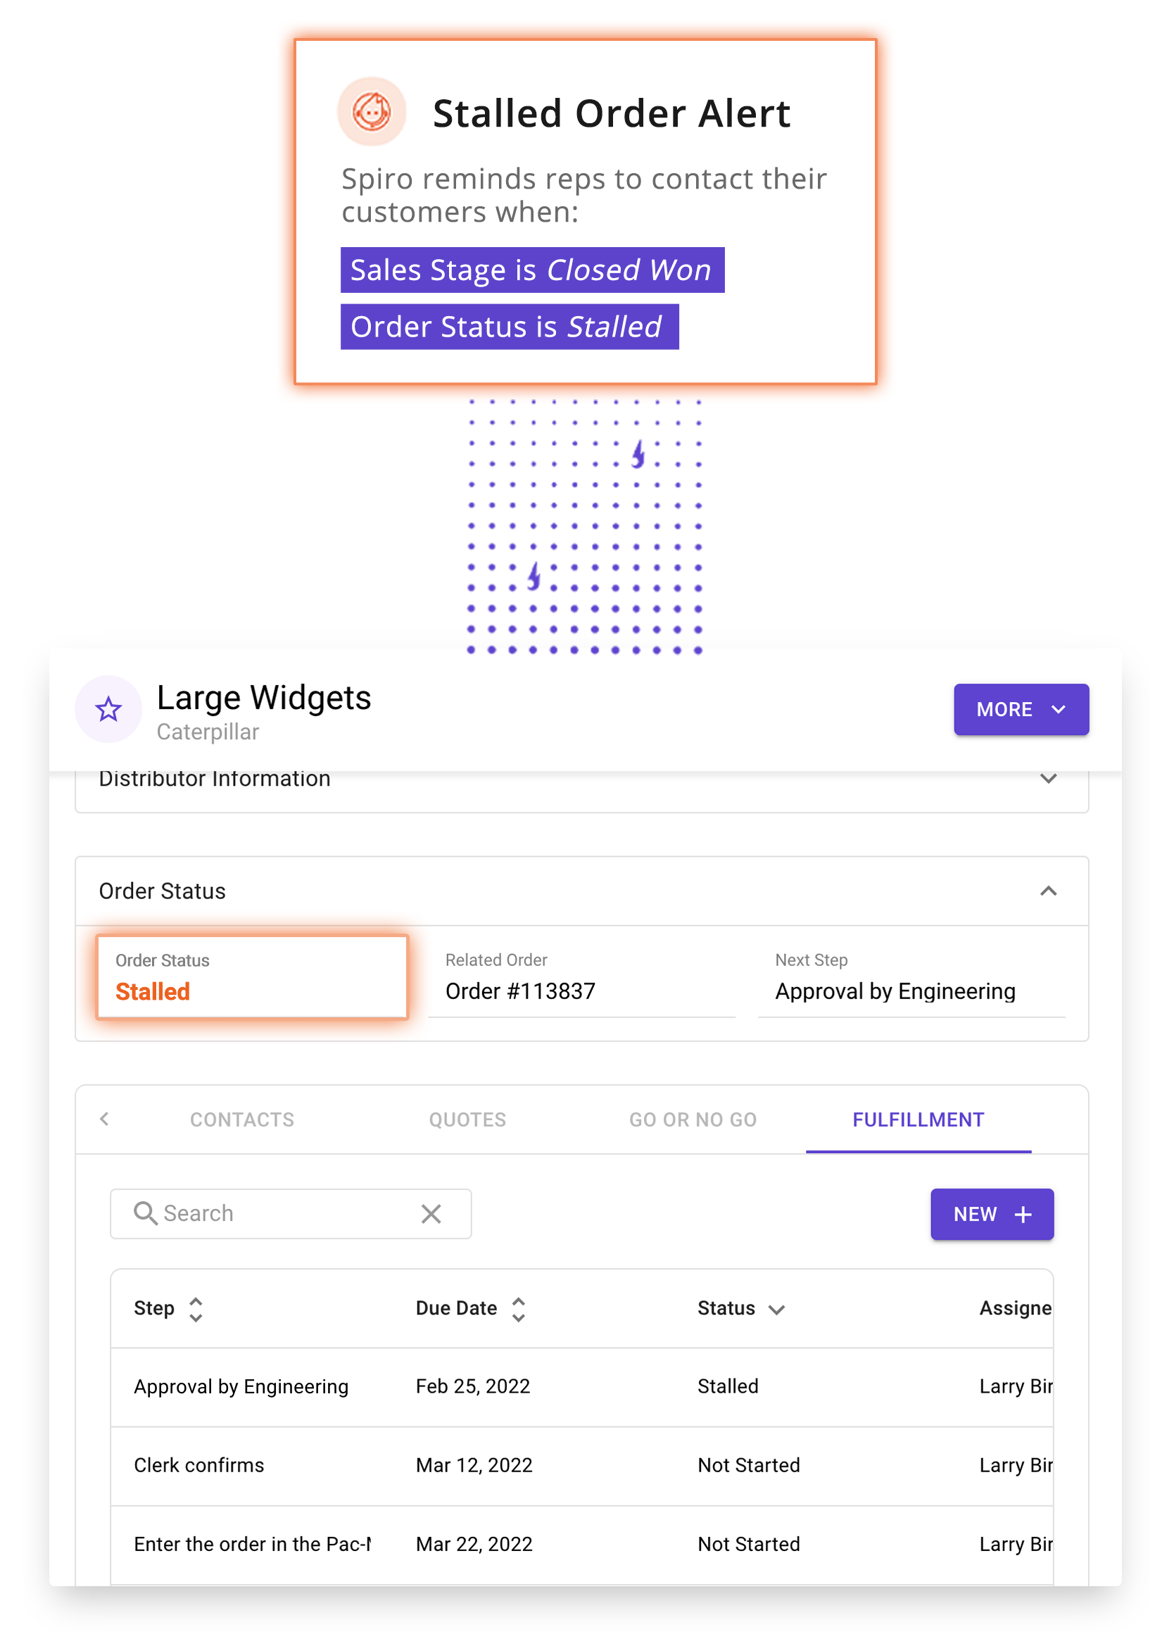Click plus icon on NEW button
The height and width of the screenshot is (1632, 1174).
tap(1023, 1214)
